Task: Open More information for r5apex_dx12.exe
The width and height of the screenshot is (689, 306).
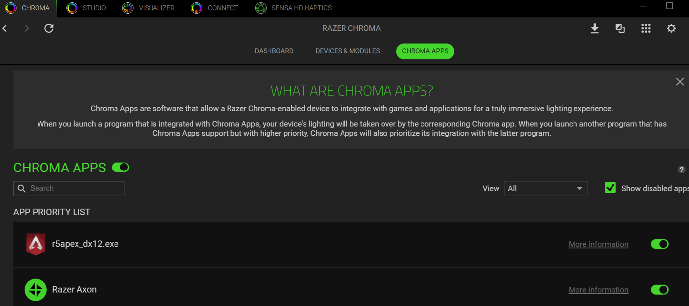Action: [598, 244]
